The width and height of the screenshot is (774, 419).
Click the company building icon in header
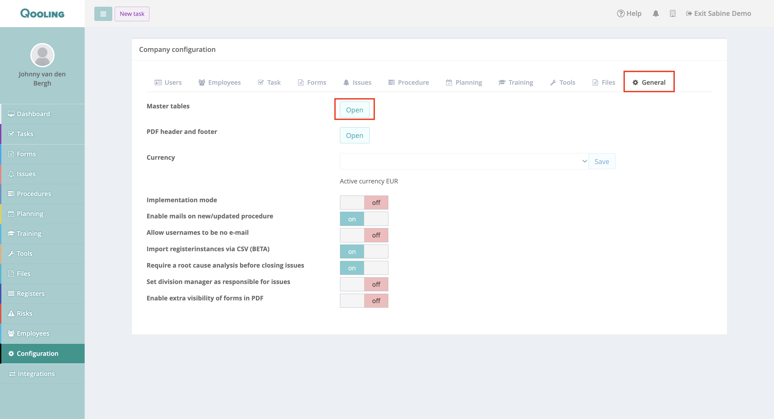[x=672, y=13]
